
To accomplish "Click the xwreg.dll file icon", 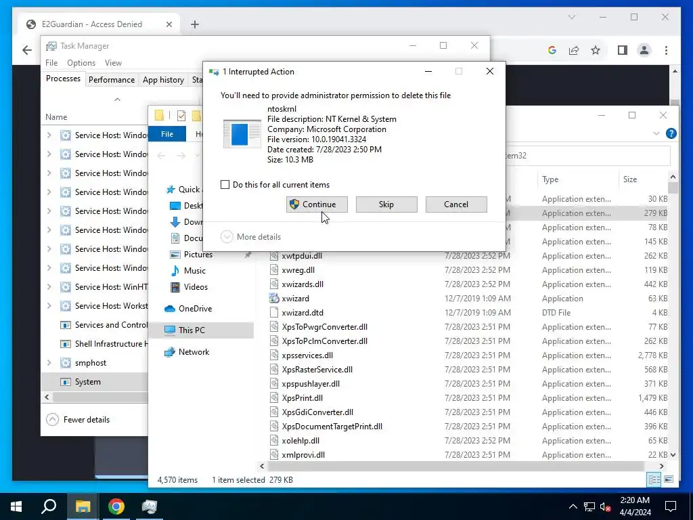I will click(274, 270).
